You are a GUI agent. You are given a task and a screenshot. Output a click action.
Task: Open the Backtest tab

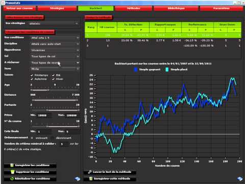(95, 8)
